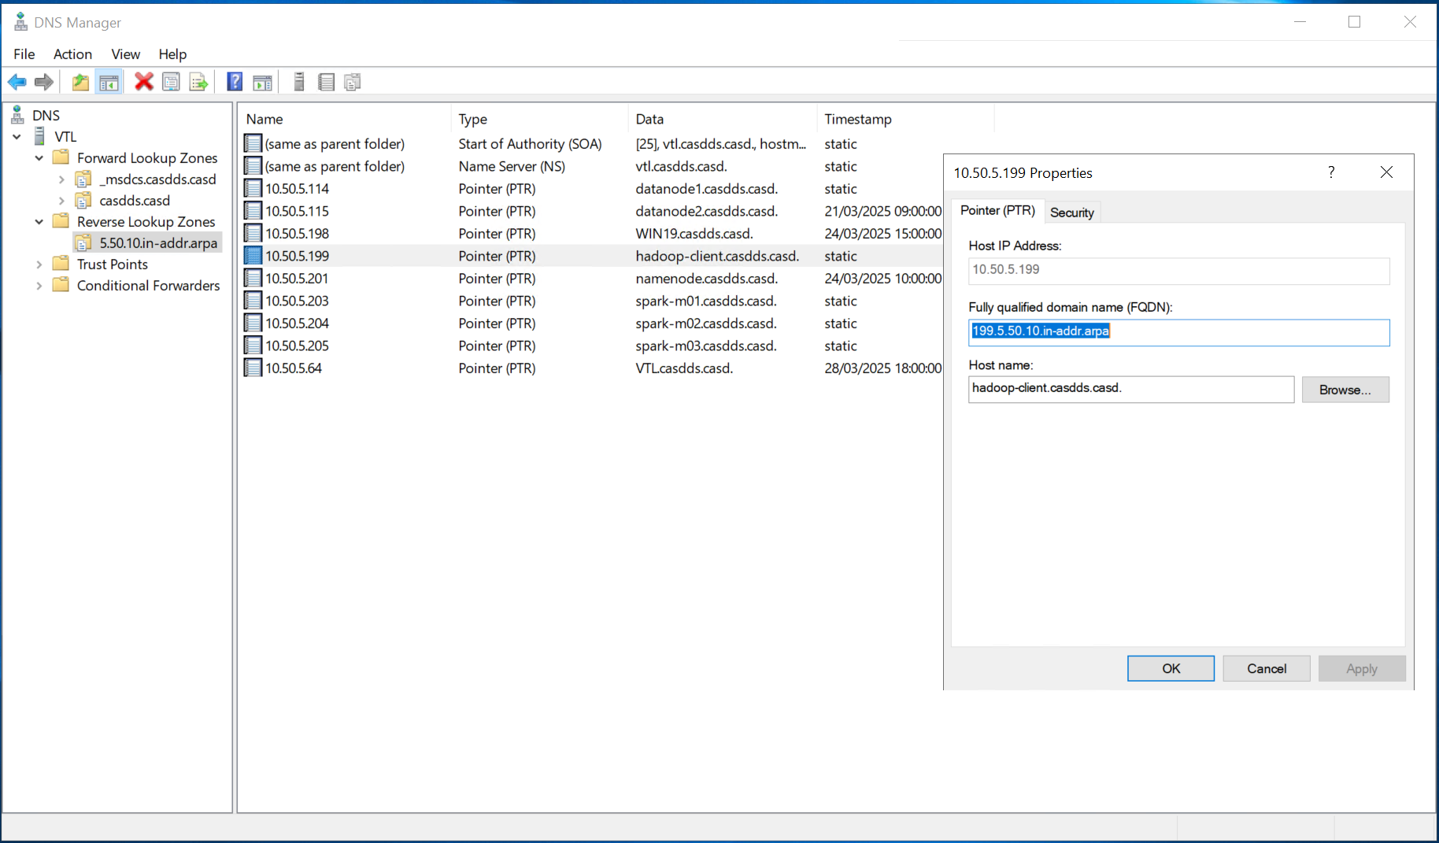This screenshot has width=1439, height=843.
Task: Toggle the Show/Hide Console Tree icon
Action: coord(108,81)
